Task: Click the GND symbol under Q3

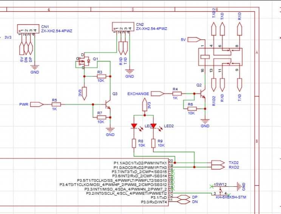Action: coord(110,130)
